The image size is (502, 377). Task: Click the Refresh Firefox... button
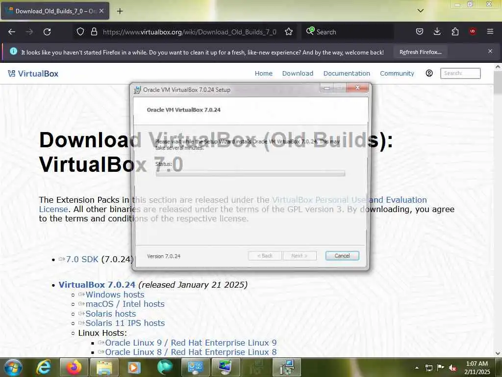tap(420, 52)
